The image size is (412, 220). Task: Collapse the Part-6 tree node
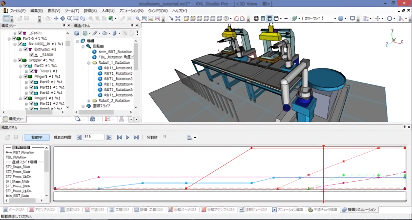point(9,39)
